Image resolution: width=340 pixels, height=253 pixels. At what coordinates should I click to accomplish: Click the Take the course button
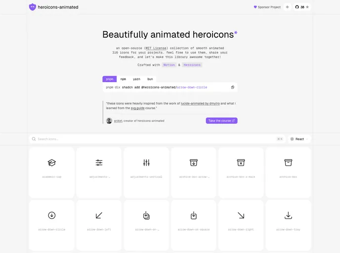click(x=221, y=121)
